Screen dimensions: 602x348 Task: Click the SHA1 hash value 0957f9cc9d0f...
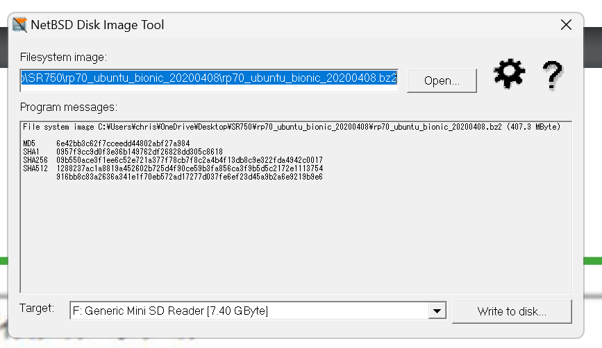(140, 152)
